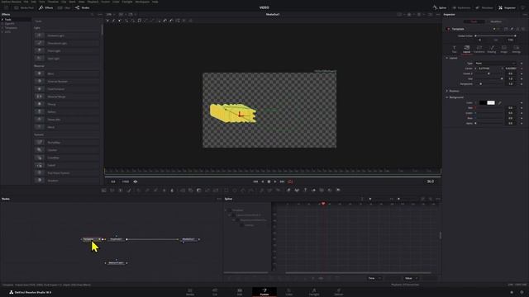529x297 pixels.
Task: Select the Fast Noise Texture icon
Action: tap(39, 172)
